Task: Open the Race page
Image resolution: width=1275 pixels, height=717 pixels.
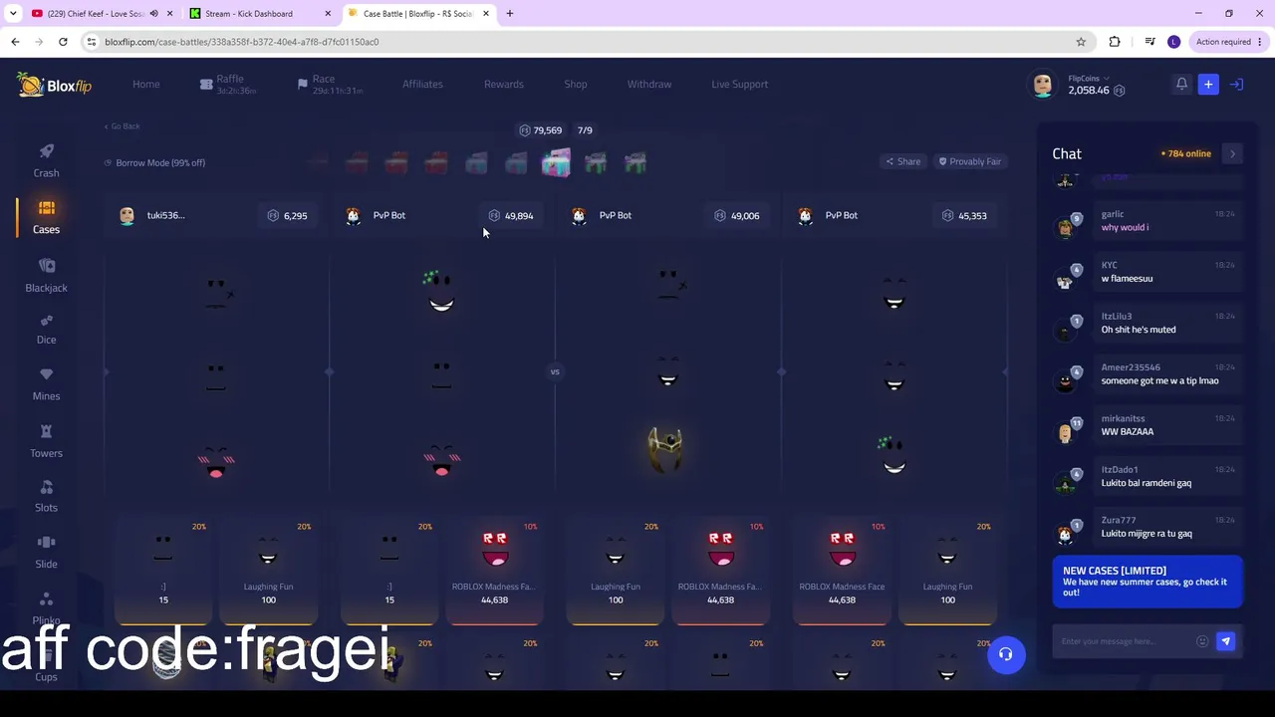Action: (330, 85)
